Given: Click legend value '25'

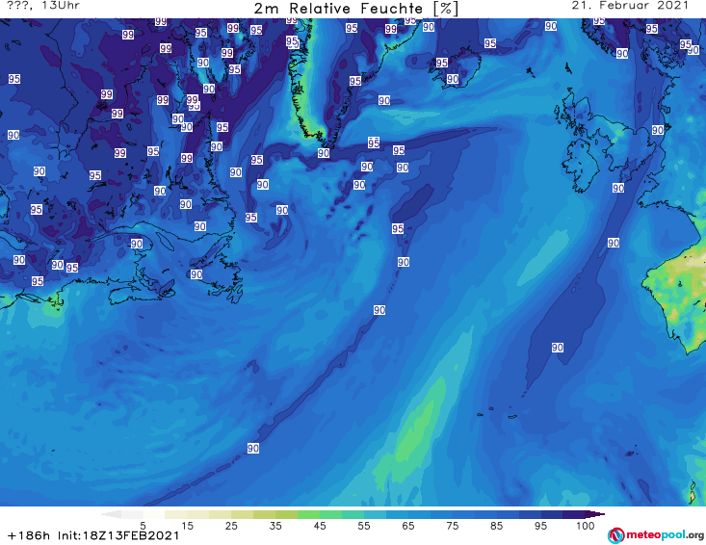Looking at the screenshot, I should [x=231, y=526].
